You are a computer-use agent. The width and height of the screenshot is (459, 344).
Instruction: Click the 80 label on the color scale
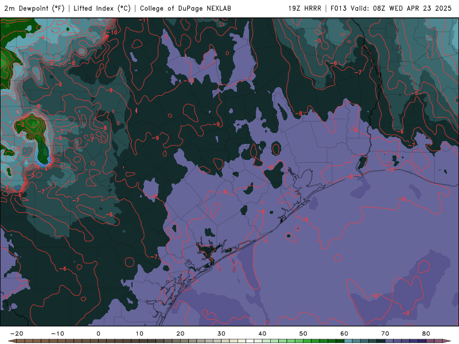point(426,334)
